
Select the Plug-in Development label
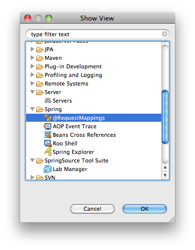point(73,66)
